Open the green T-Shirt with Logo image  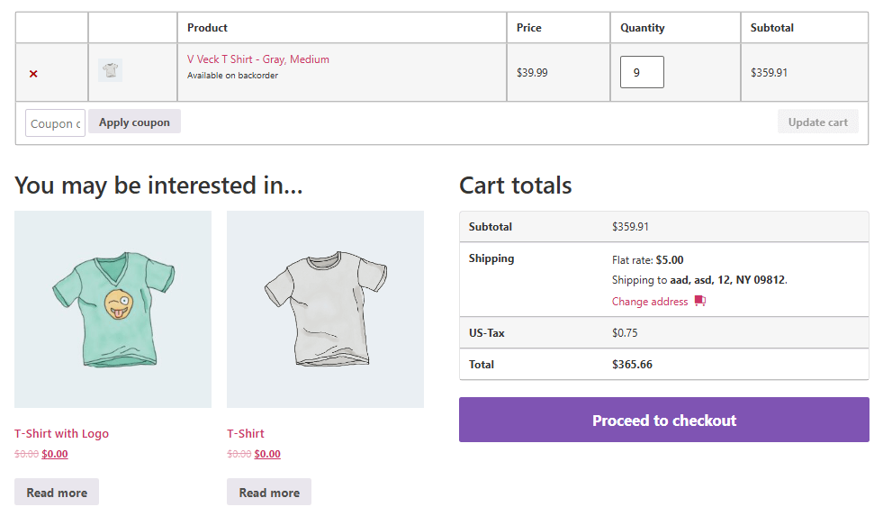click(x=113, y=309)
